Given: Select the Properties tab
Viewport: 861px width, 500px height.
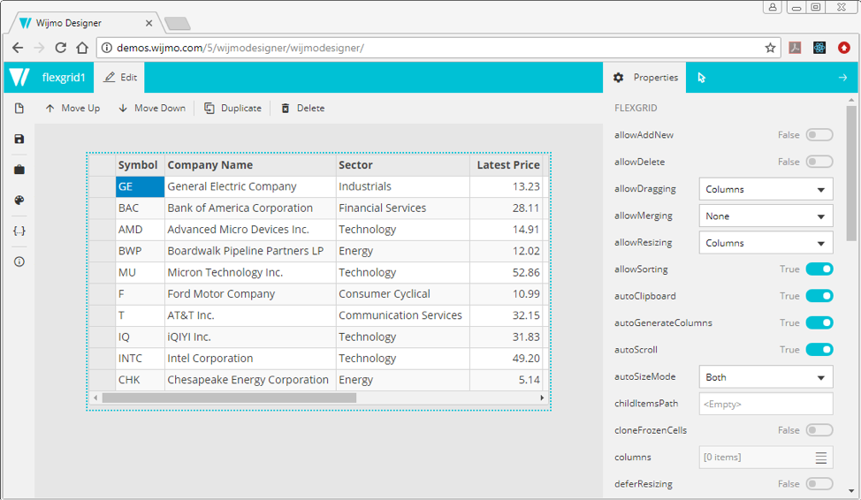Looking at the screenshot, I should coord(646,78).
